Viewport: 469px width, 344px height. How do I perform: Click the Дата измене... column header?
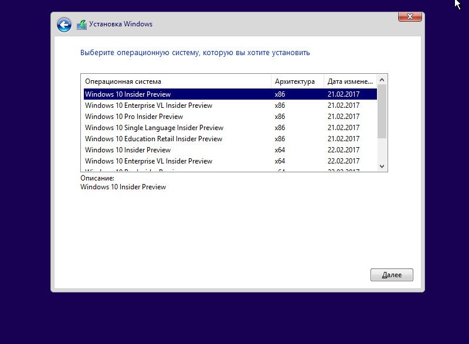tap(350, 81)
